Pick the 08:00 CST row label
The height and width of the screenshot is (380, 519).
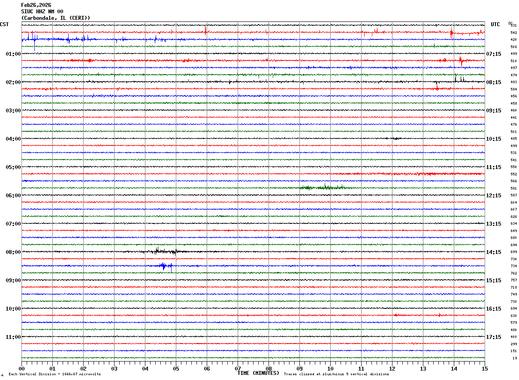point(13,252)
